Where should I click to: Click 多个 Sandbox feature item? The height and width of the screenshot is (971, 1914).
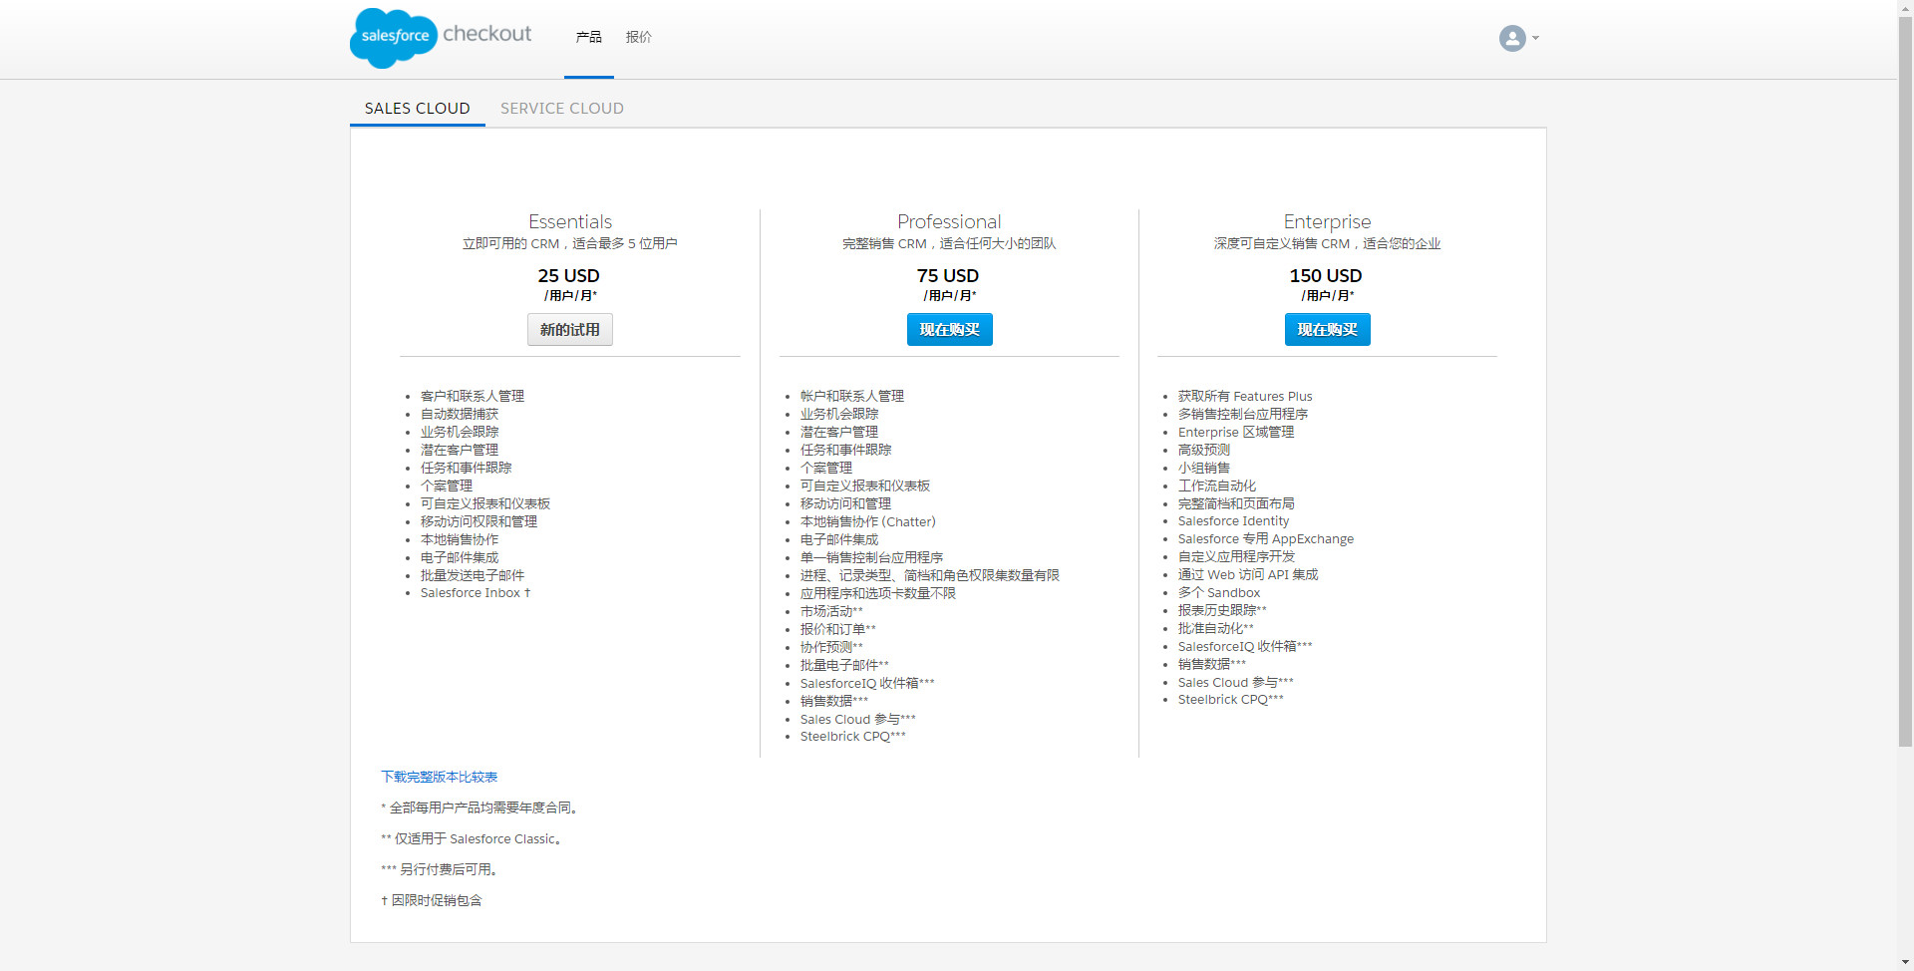click(x=1219, y=593)
